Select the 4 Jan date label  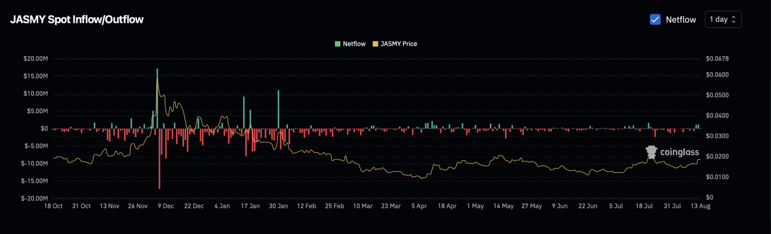pyautogui.click(x=222, y=206)
